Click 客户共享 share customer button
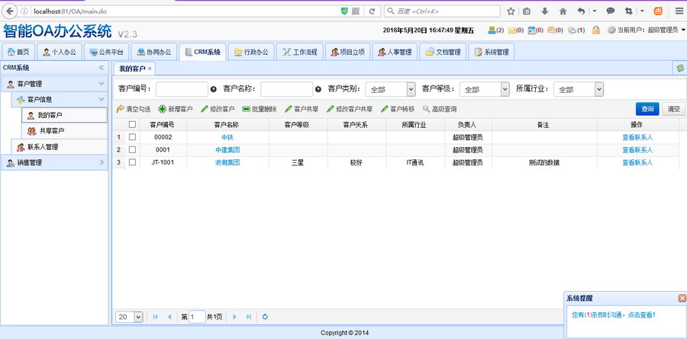 [302, 109]
